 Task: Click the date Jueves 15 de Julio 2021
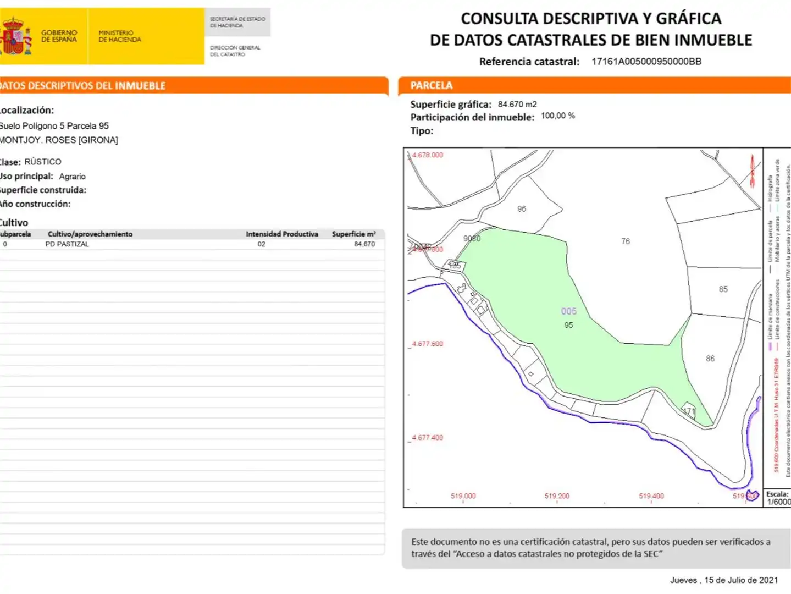click(x=724, y=580)
